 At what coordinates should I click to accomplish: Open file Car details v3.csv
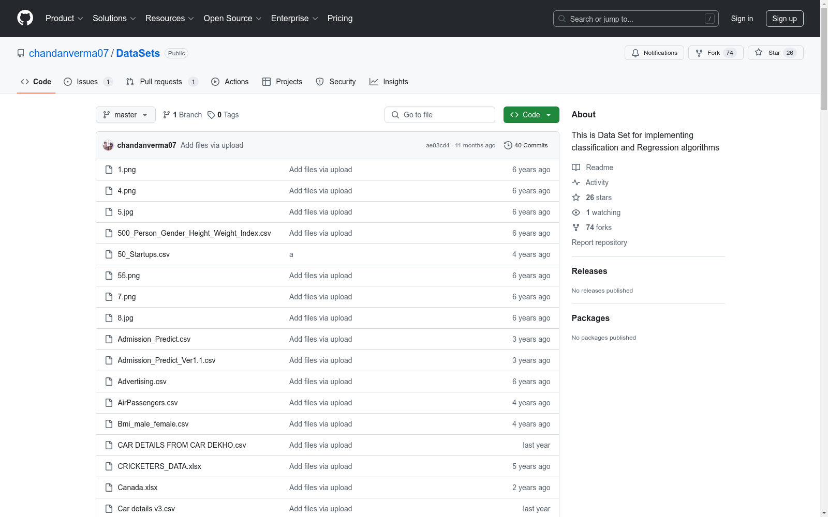pos(146,509)
